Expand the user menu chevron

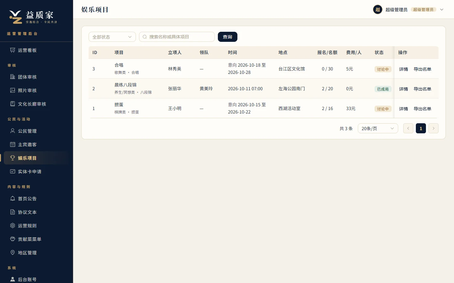click(x=442, y=9)
